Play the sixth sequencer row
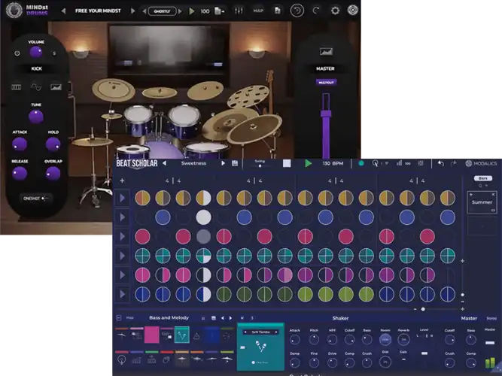 coord(122,294)
